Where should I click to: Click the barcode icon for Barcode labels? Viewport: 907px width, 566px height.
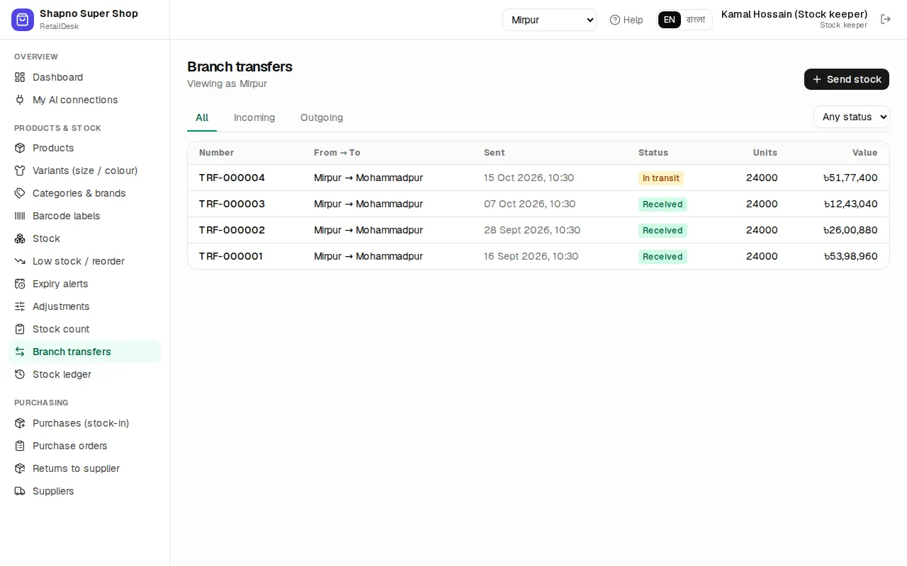click(x=20, y=216)
